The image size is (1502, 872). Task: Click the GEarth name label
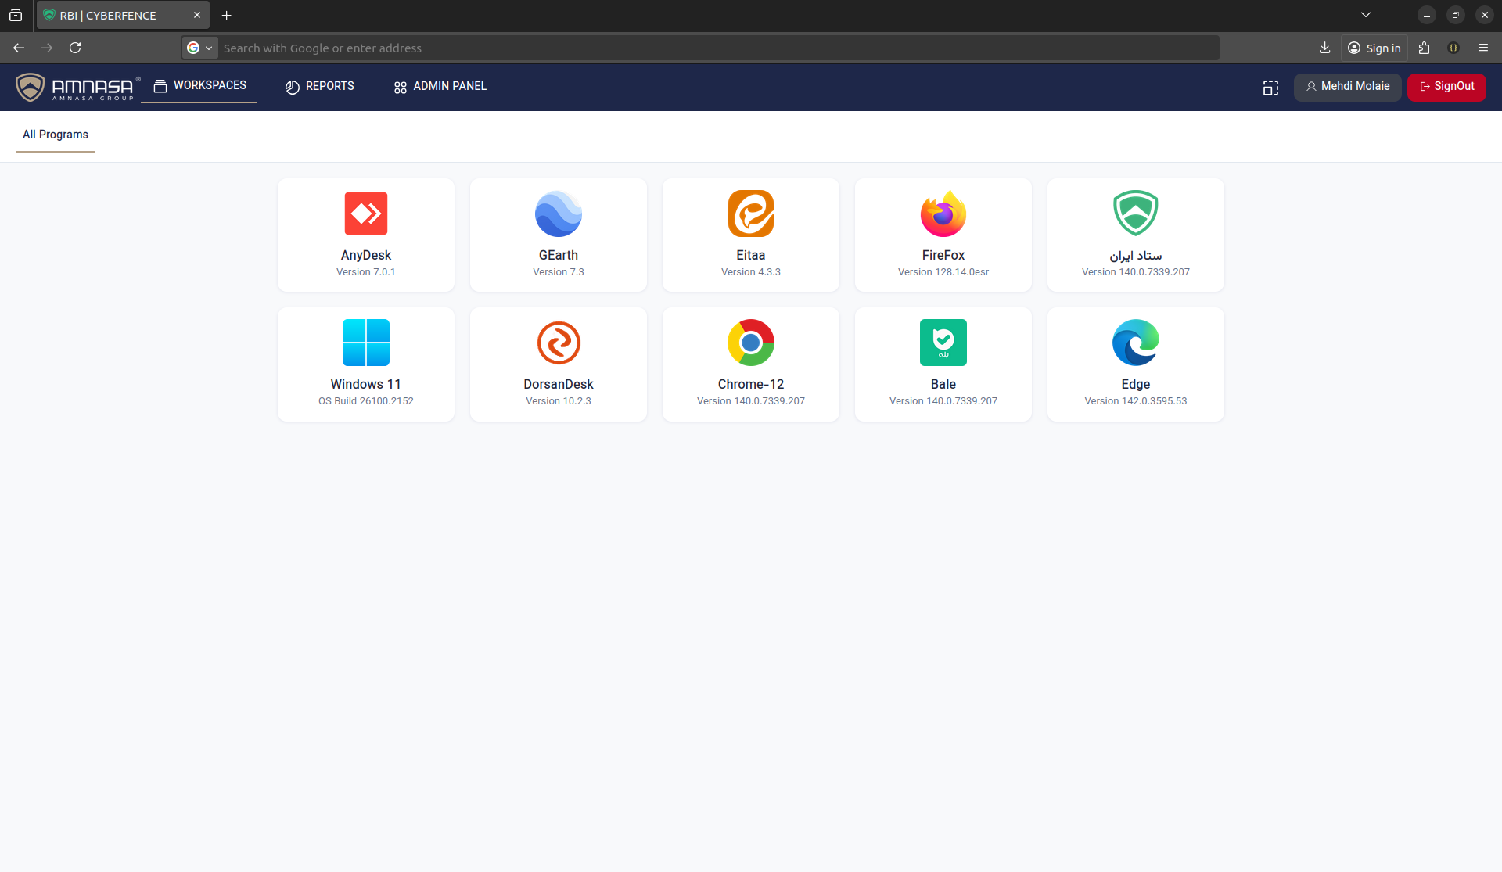tap(559, 255)
